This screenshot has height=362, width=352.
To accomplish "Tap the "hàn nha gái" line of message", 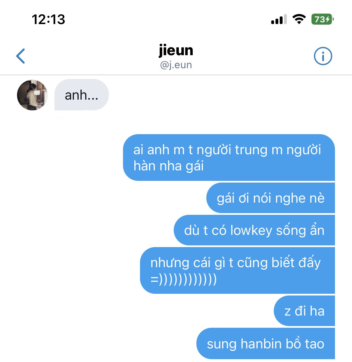I will coord(169,166).
